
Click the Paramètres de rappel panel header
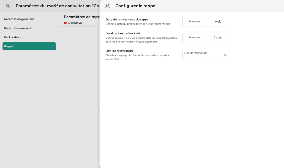pos(80,17)
